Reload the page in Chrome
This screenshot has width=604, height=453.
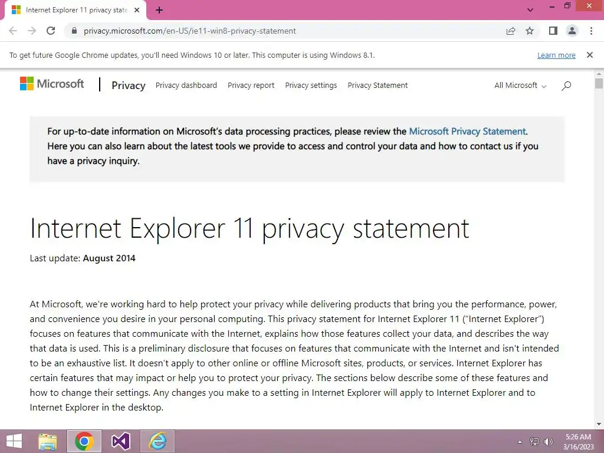tap(51, 31)
